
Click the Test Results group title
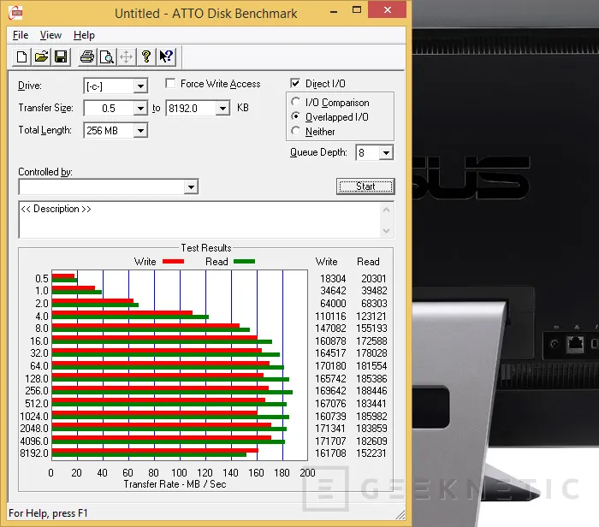(x=206, y=248)
